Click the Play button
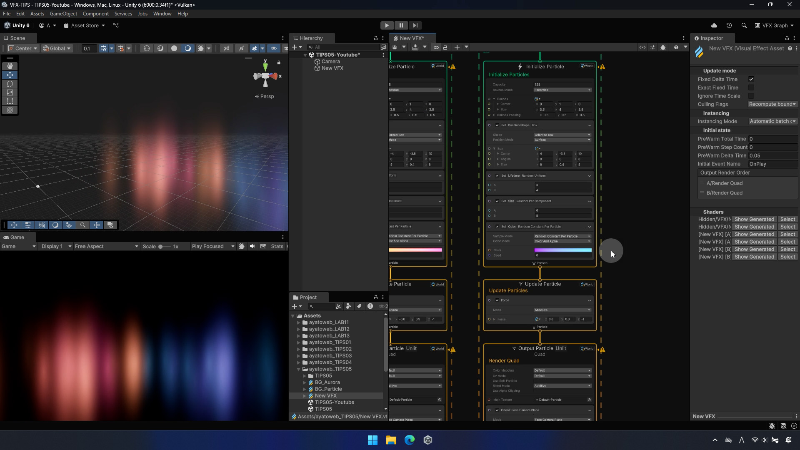Image resolution: width=800 pixels, height=450 pixels. tap(387, 25)
